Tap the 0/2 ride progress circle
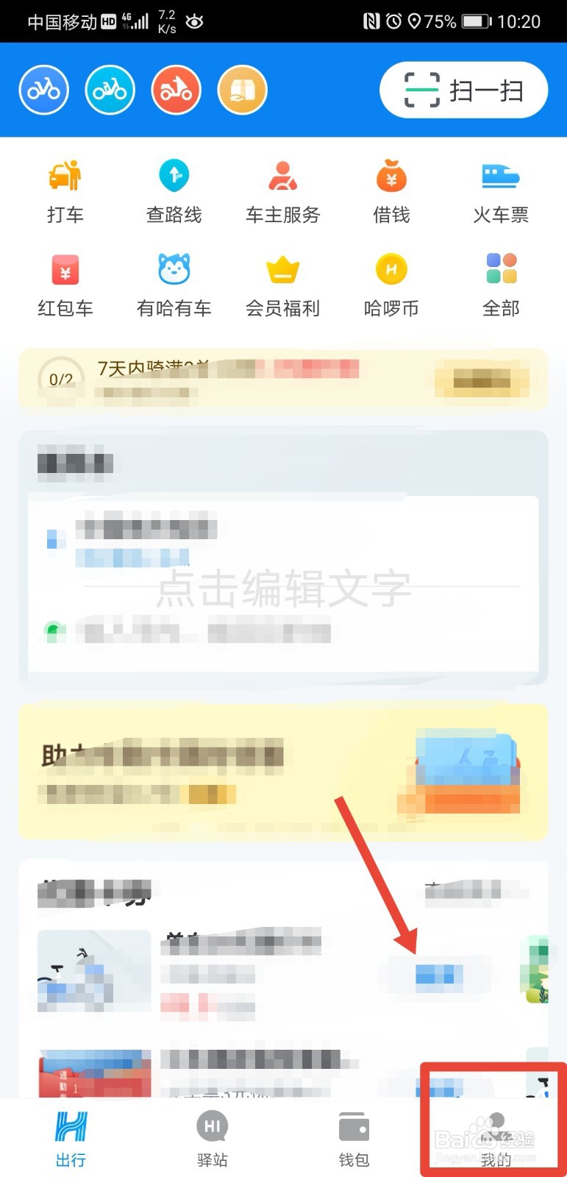 coord(61,379)
